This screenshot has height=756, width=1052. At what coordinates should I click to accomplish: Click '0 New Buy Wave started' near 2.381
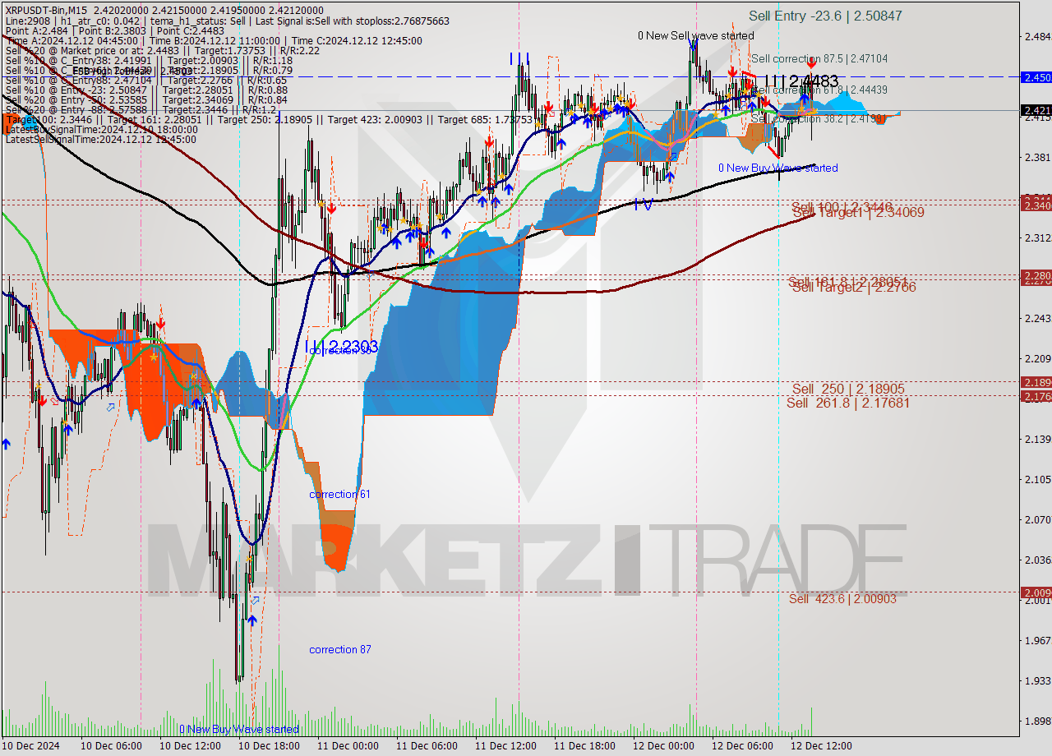[x=778, y=168]
